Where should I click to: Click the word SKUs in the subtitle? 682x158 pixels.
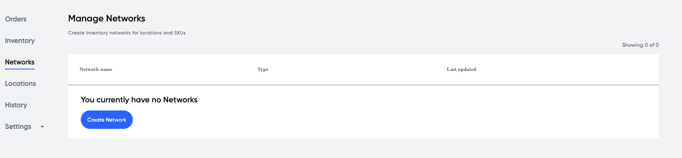(180, 33)
